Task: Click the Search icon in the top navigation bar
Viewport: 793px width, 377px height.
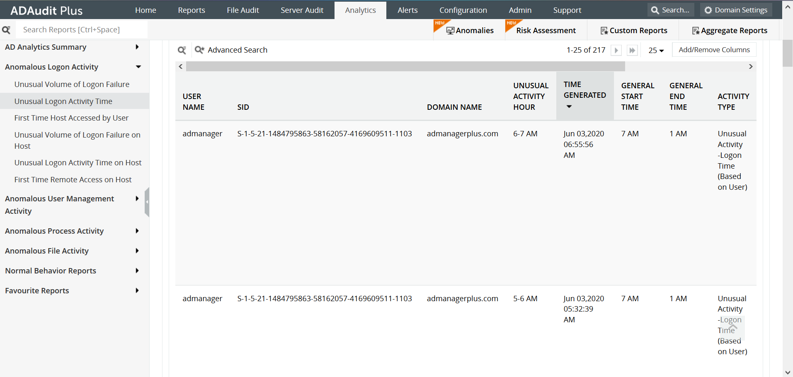Action: 670,10
